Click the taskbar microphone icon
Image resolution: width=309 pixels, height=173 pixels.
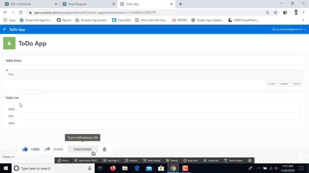90,168
